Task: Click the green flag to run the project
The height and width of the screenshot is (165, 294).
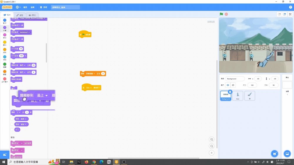Action: (221, 14)
